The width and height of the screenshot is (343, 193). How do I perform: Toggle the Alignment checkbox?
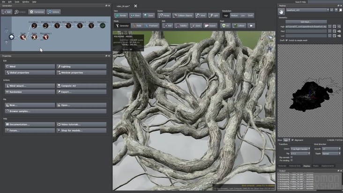tap(292, 140)
